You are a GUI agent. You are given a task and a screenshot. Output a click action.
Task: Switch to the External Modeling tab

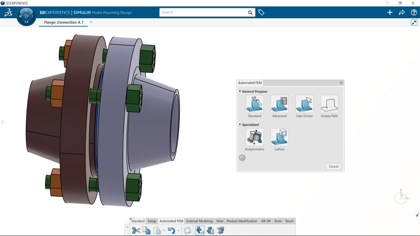coord(199,221)
